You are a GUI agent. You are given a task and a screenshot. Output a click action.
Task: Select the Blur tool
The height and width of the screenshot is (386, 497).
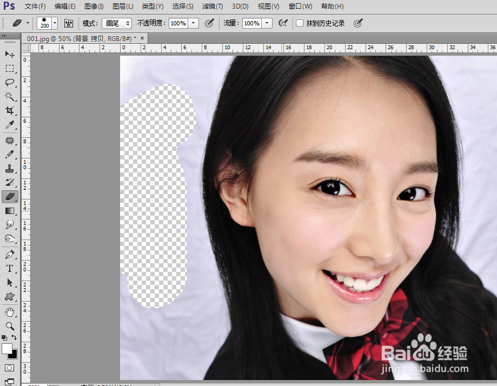point(10,225)
